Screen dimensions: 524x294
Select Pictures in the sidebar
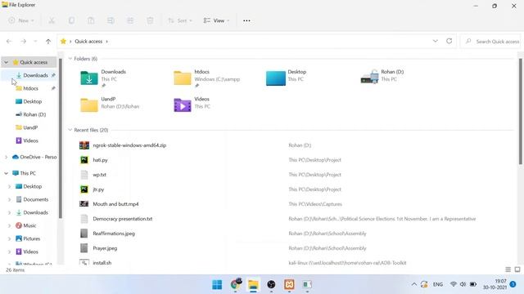tap(31, 238)
